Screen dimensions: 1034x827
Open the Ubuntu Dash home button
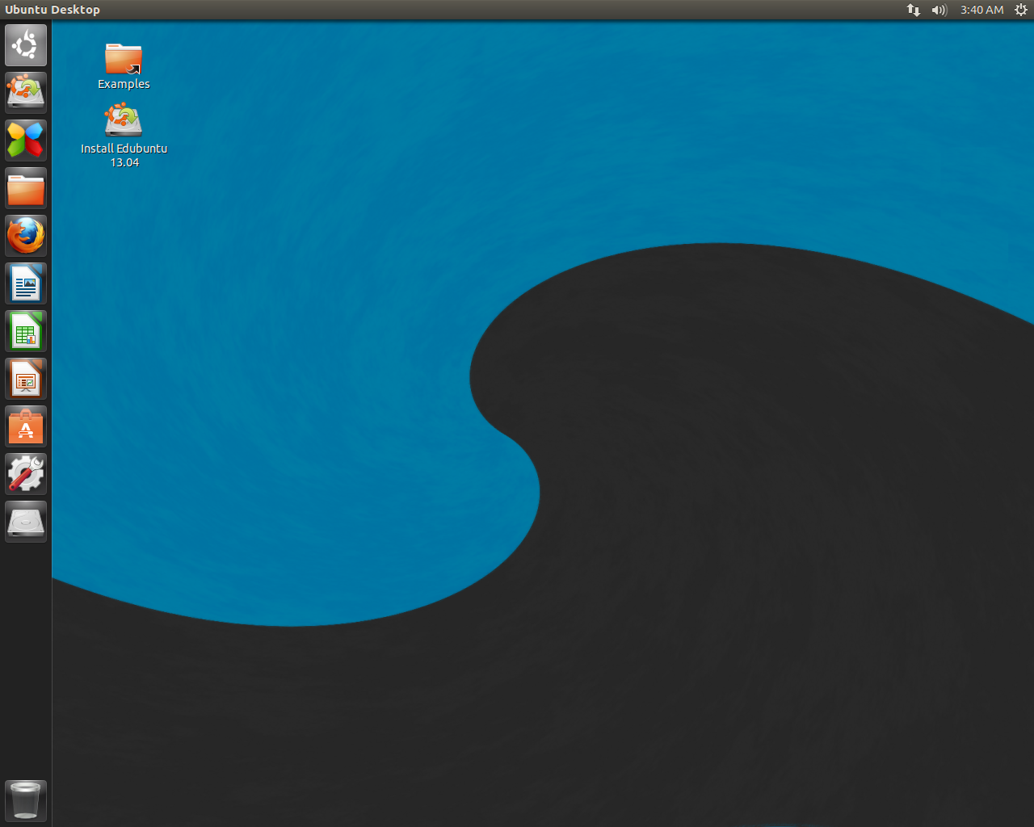tap(26, 45)
